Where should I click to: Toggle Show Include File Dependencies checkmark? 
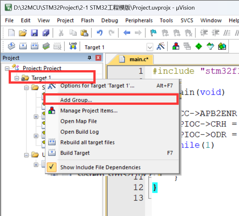point(52,167)
